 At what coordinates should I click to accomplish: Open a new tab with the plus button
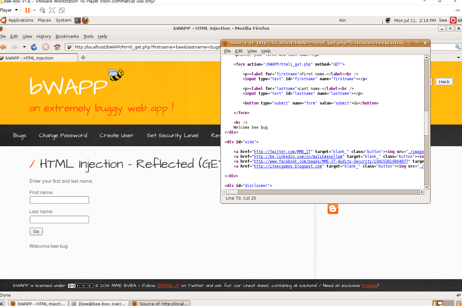(83, 58)
